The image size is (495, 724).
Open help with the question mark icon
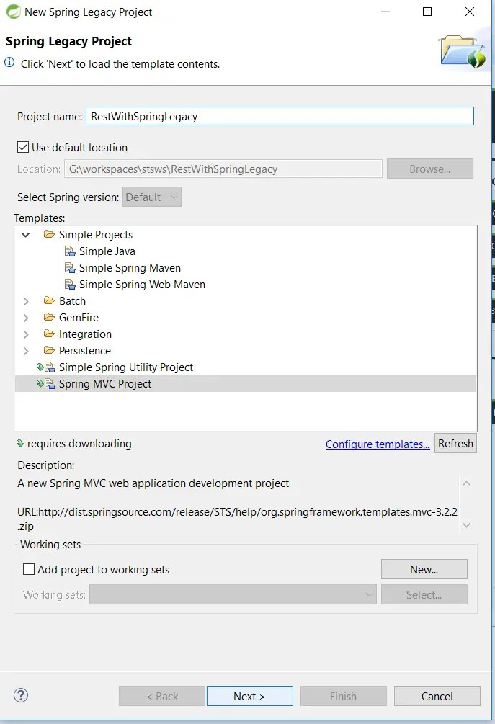[21, 695]
